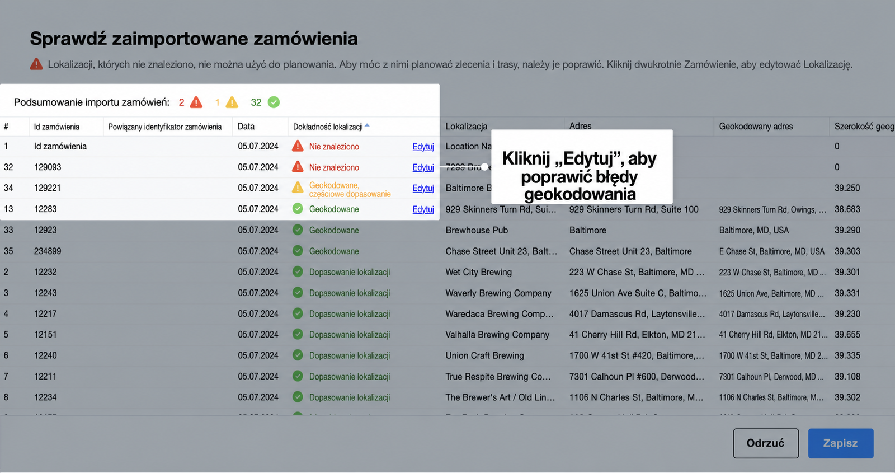Click 'Nie znaleziono' status in row 129093
Screen dimensions: 895x473
click(x=335, y=167)
